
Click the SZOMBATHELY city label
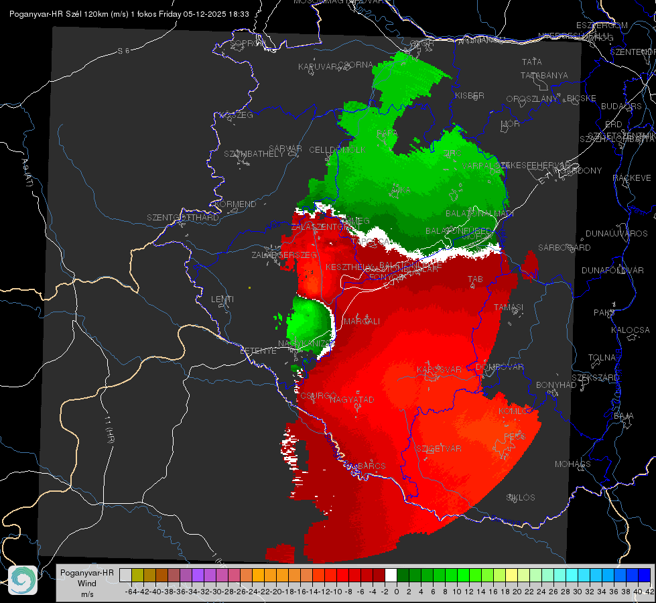[x=254, y=153]
